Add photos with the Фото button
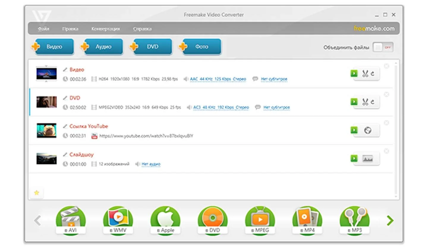This screenshot has height=252, width=428. (200, 47)
